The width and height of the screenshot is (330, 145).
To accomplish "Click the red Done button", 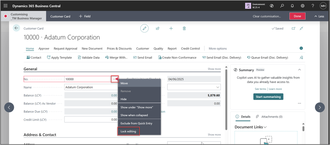I will 297,16.
